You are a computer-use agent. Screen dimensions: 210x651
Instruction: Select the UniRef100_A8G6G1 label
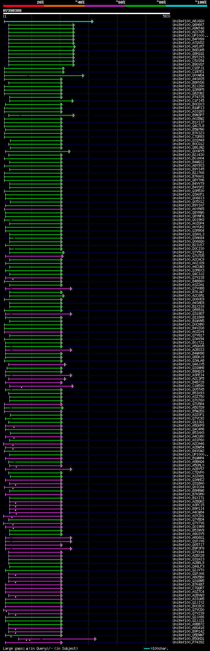coord(188,538)
